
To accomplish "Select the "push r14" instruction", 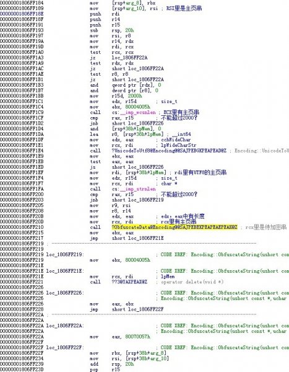I will pos(105,19).
